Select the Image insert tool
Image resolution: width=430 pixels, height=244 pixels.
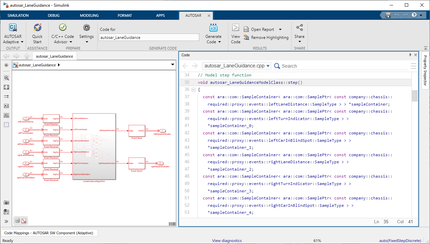coord(6,115)
